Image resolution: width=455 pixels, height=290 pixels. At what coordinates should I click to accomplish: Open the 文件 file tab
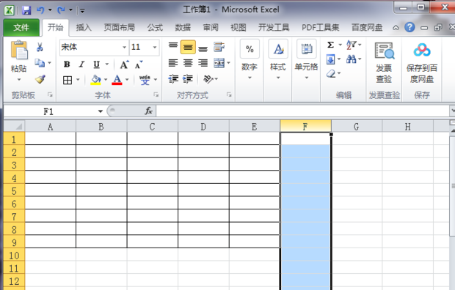pyautogui.click(x=21, y=28)
